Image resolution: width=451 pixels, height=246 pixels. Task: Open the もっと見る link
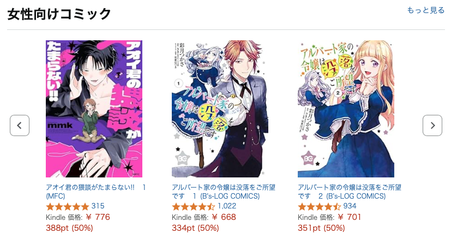[426, 10]
